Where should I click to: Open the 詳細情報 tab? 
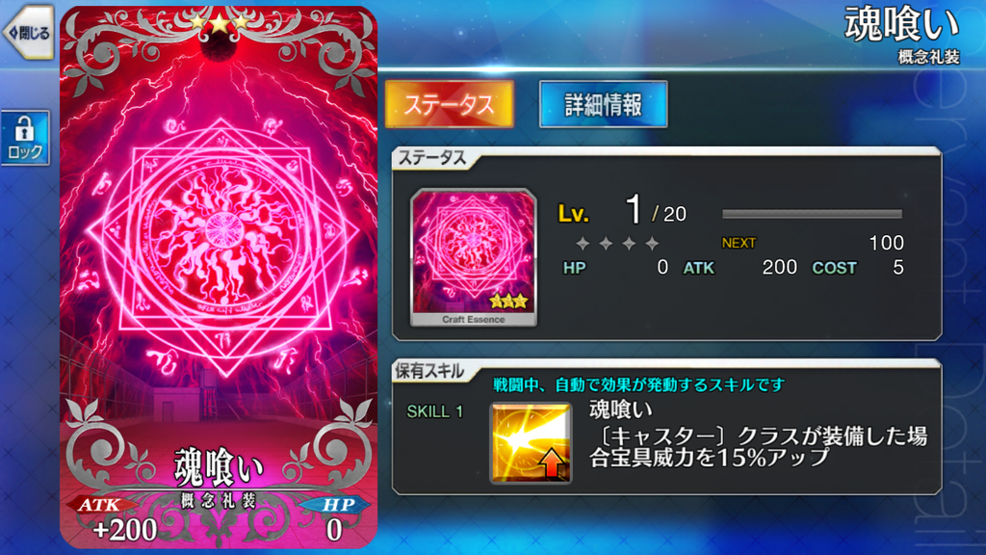point(603,104)
